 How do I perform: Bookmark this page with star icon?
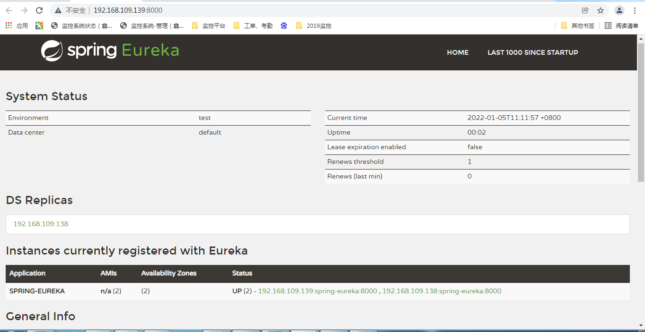601,10
